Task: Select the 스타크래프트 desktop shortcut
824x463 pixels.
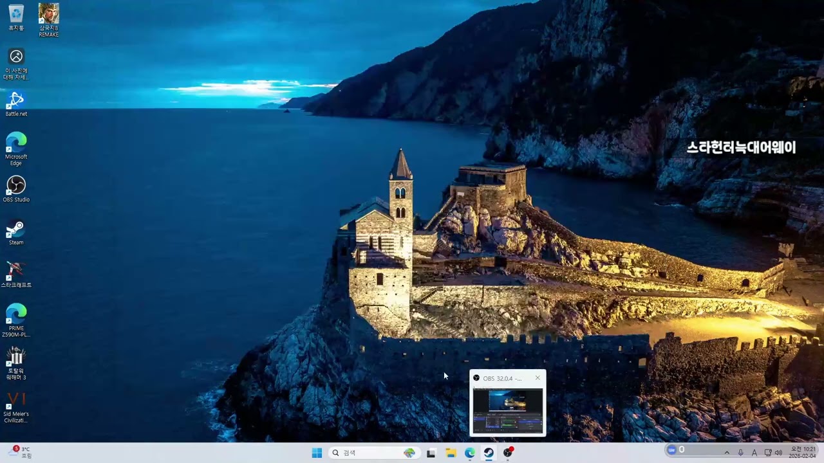Action: tap(16, 275)
